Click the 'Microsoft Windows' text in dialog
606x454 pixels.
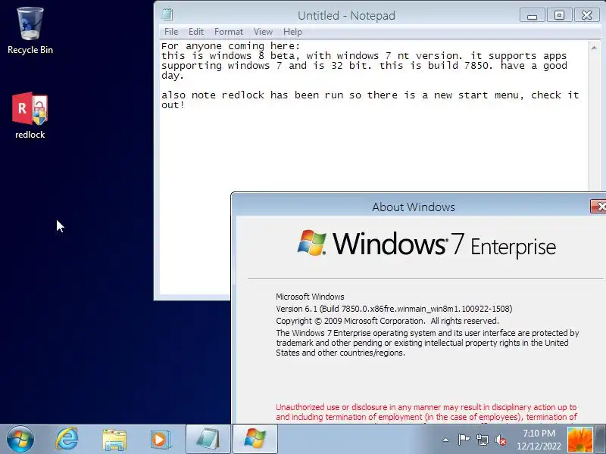[310, 297]
